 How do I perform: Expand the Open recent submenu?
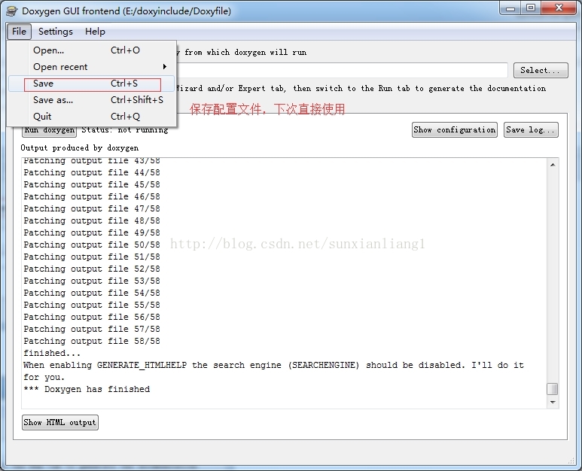point(91,67)
